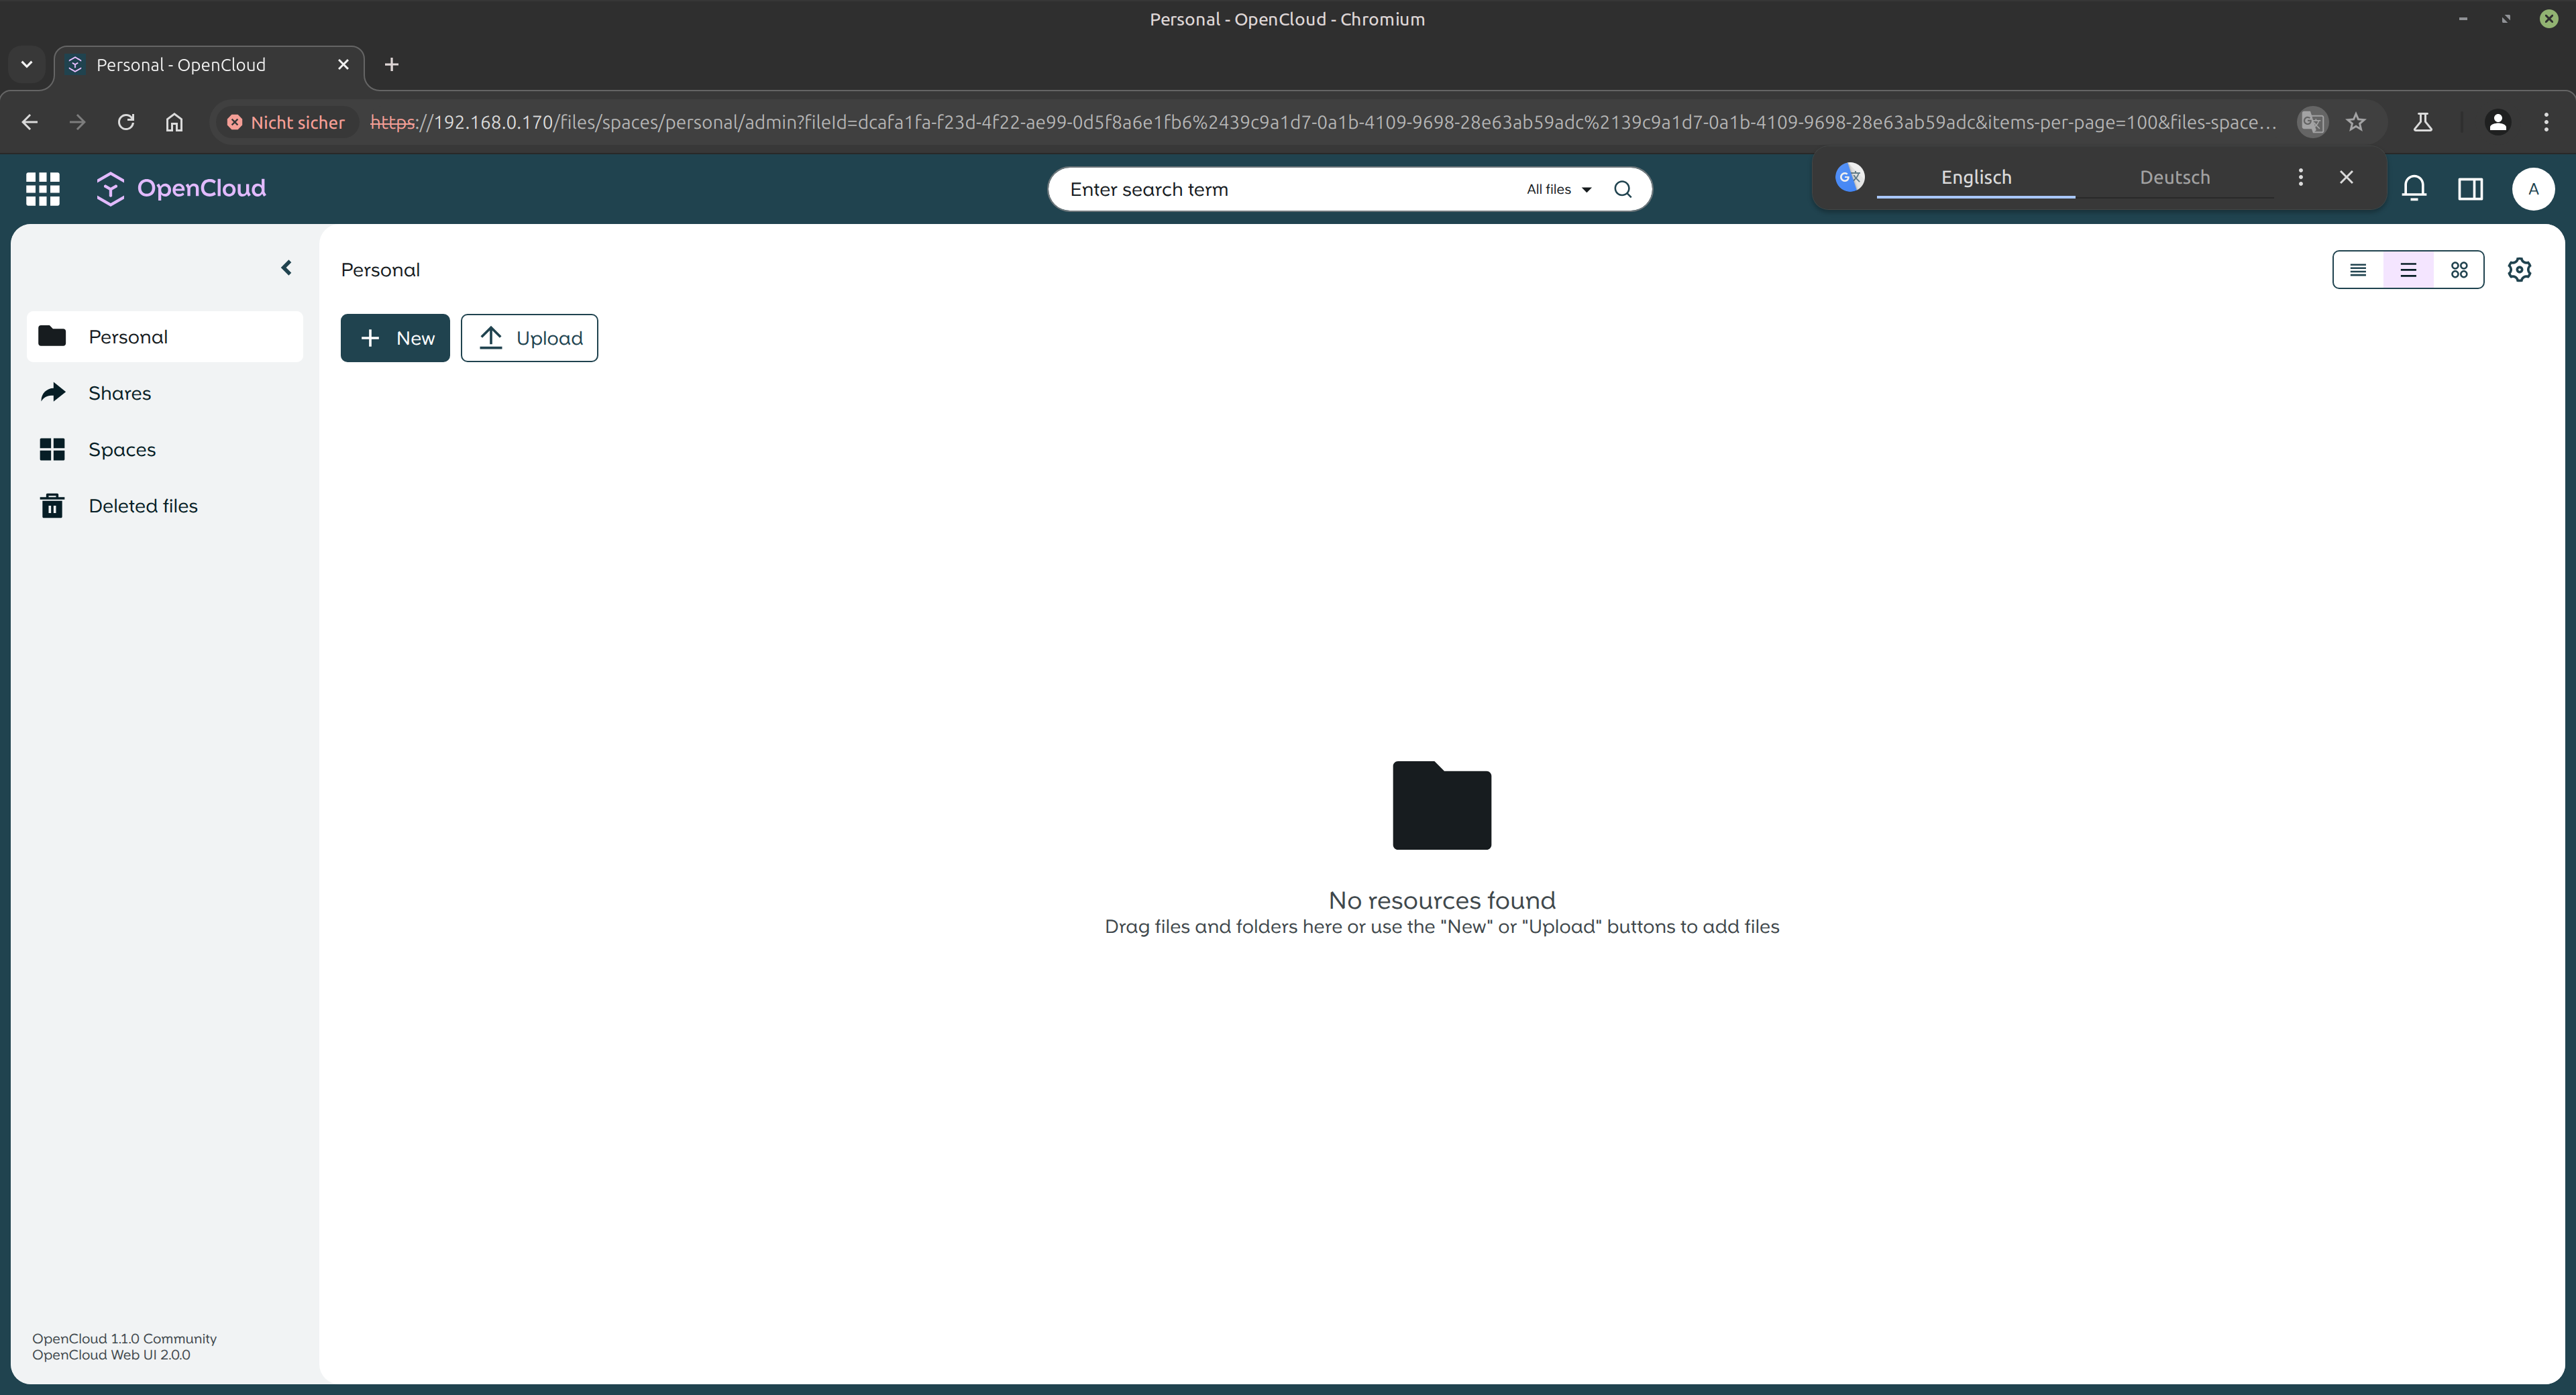Viewport: 2576px width, 1395px height.
Task: Click the Personal breadcrumb
Action: pos(380,269)
